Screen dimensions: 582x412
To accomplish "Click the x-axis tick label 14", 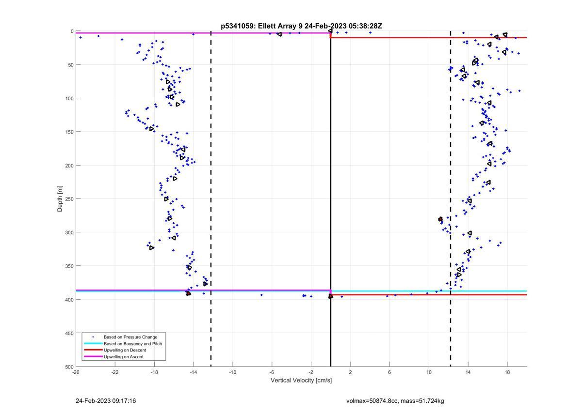I will pos(468,372).
